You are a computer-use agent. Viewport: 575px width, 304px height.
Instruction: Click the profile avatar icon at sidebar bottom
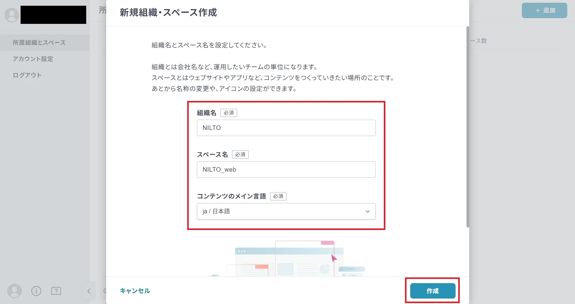click(x=15, y=291)
